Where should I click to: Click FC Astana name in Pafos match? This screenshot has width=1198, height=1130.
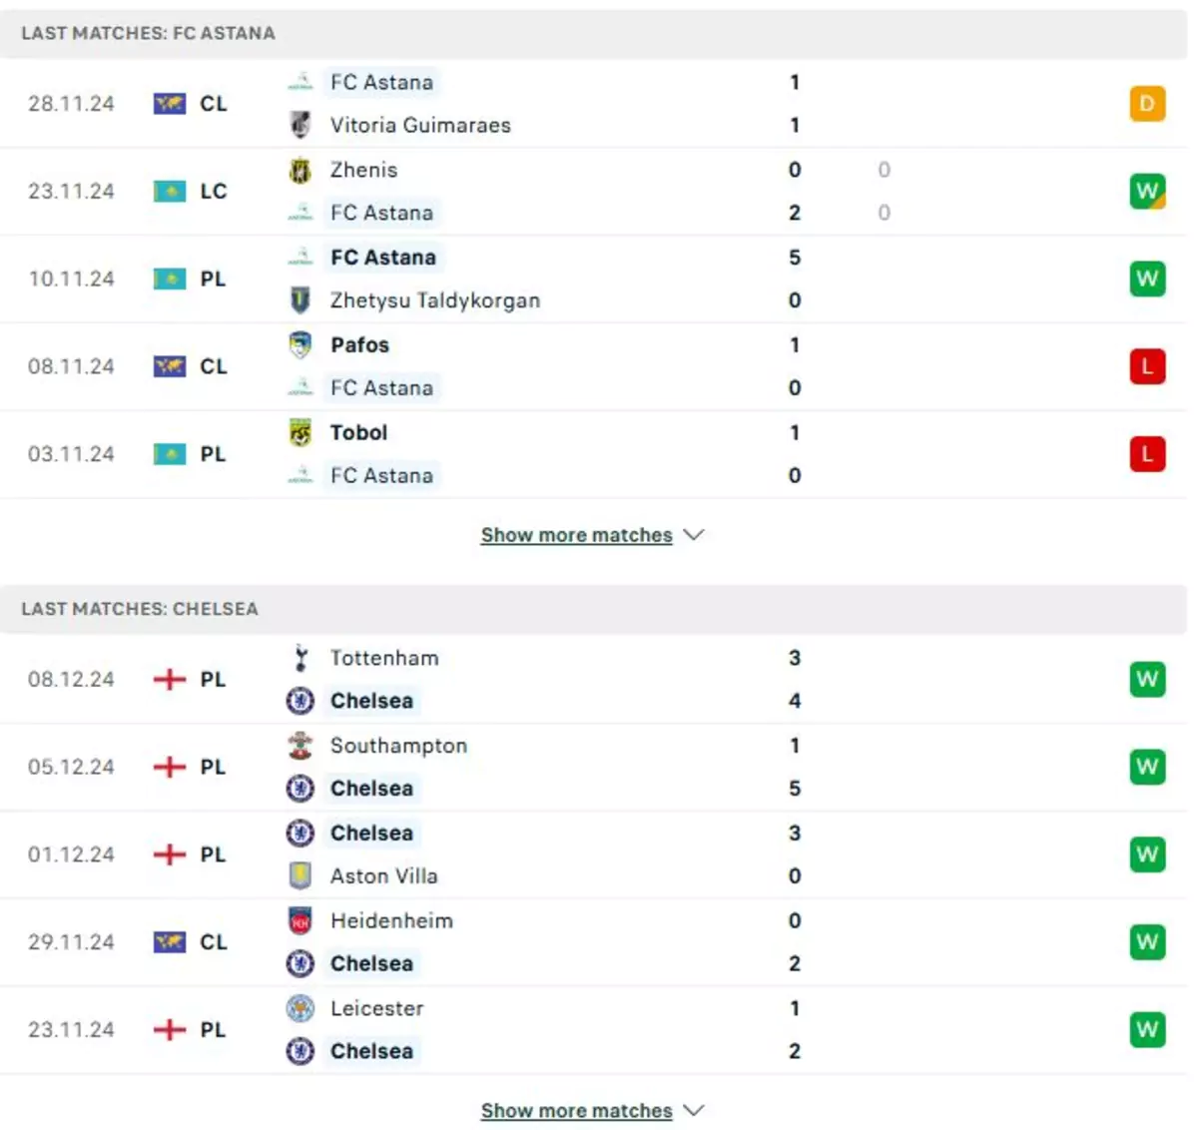(381, 387)
